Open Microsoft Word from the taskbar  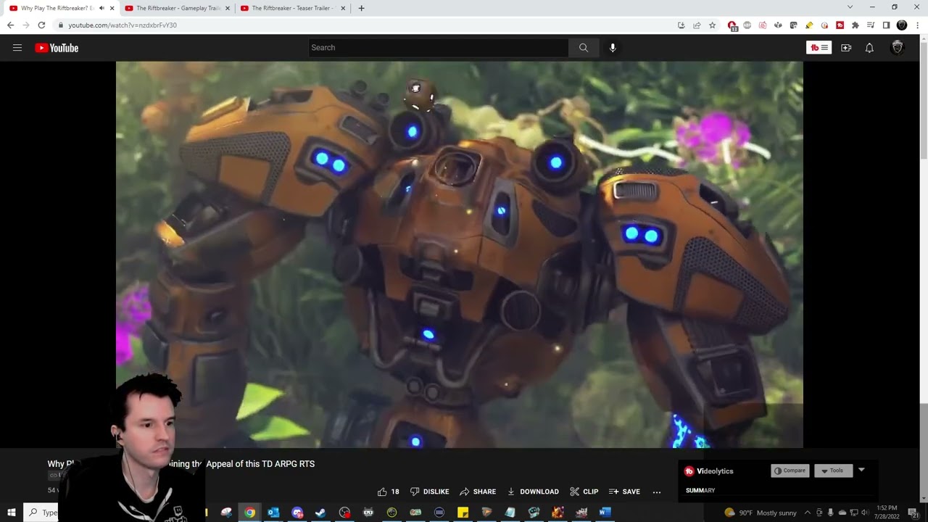pyautogui.click(x=605, y=513)
